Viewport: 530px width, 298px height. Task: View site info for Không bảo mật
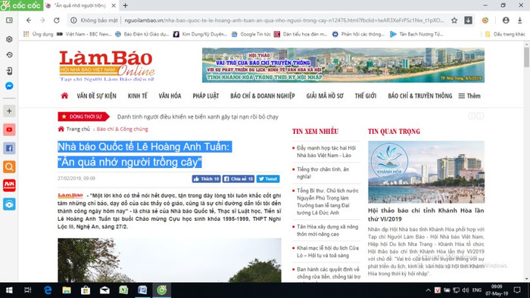pyautogui.click(x=94, y=20)
